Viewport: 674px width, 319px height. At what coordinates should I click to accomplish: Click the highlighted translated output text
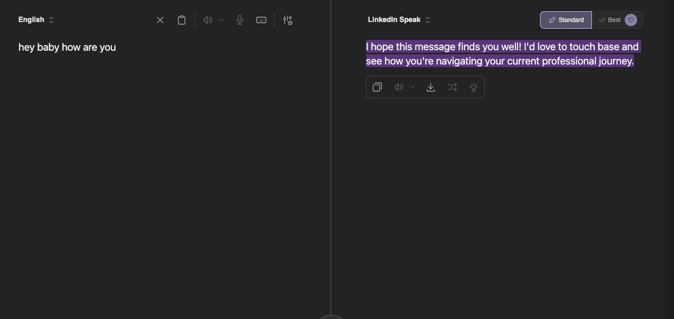pyautogui.click(x=503, y=54)
